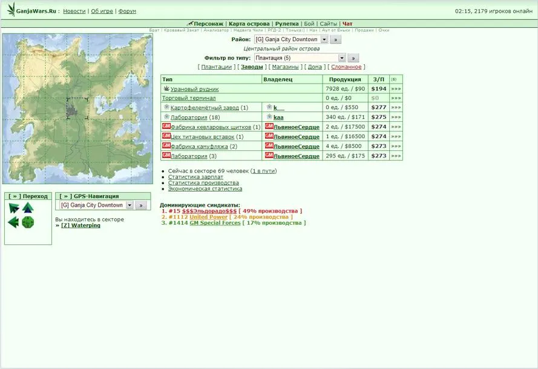Expand the Фильтр по типу dropdown
The image size is (538, 369).
point(342,58)
